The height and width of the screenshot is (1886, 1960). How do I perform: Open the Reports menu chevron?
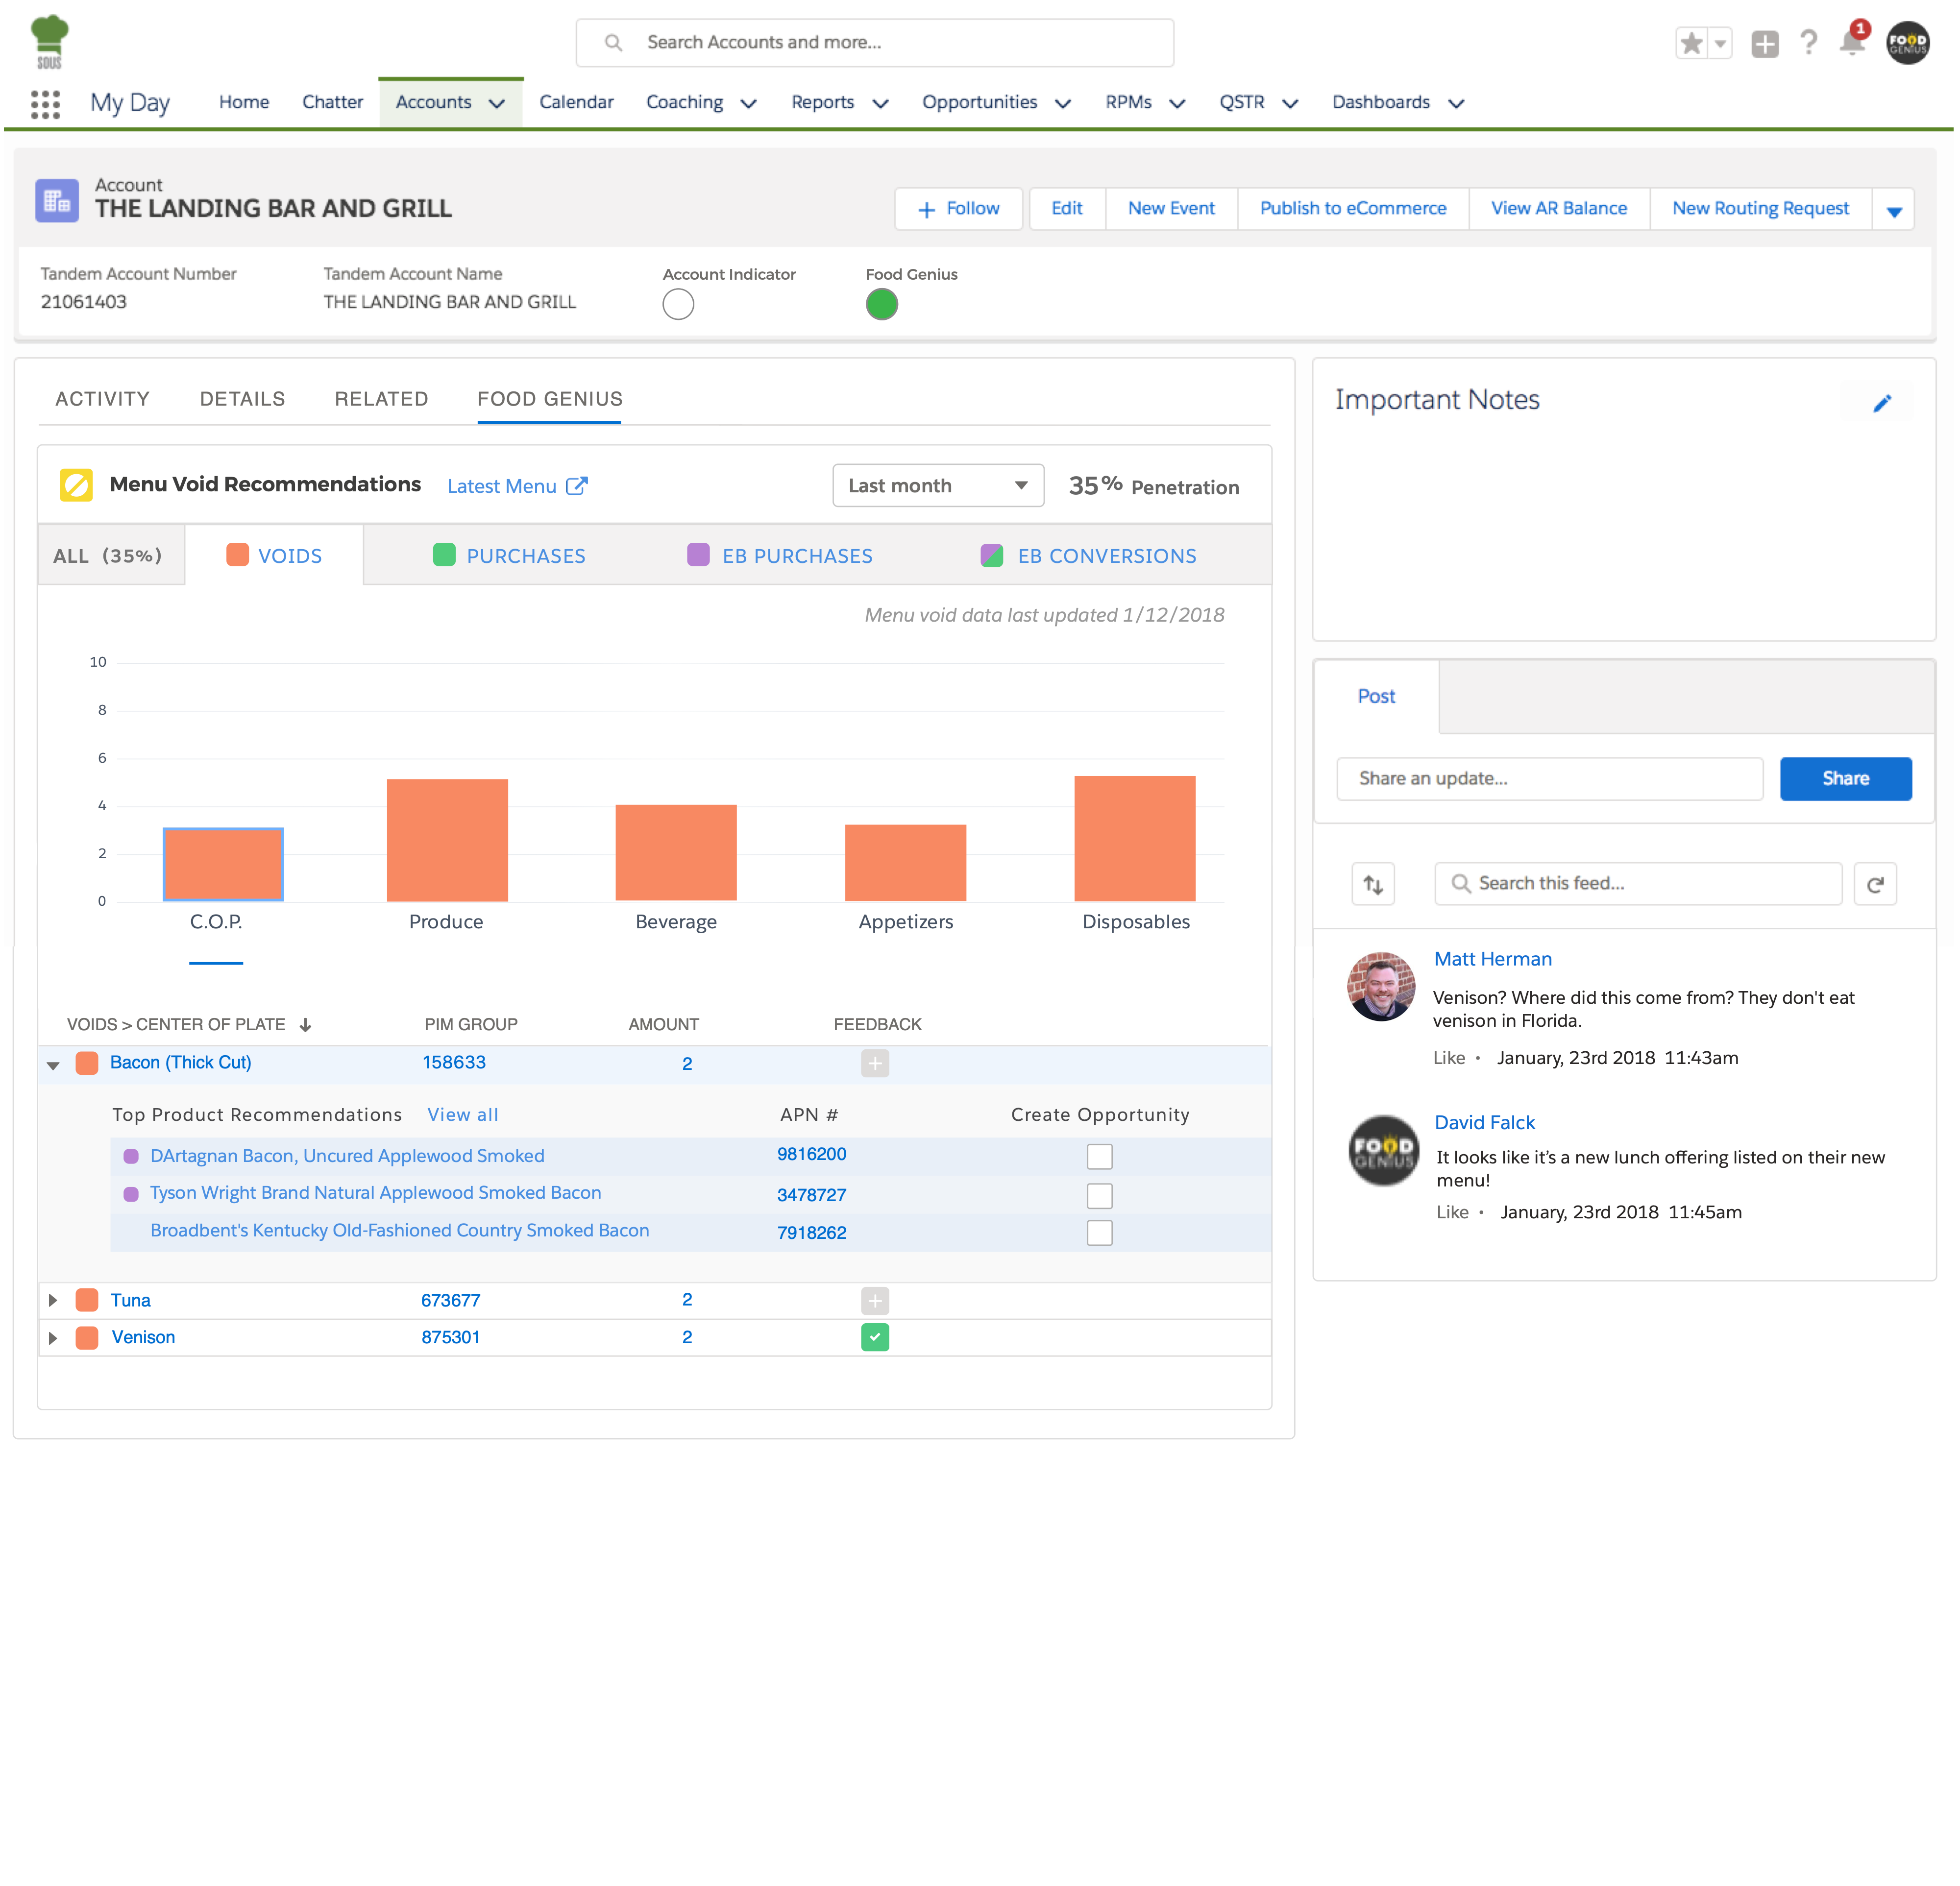pos(880,103)
